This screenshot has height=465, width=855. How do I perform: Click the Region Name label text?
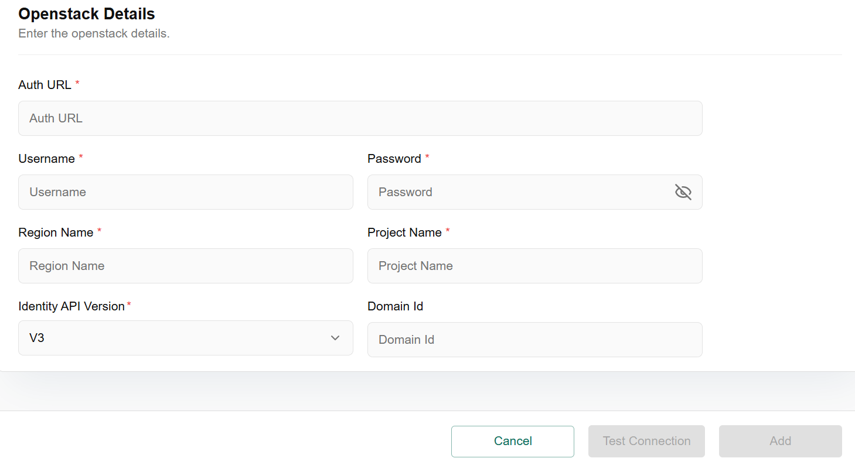[x=56, y=232]
